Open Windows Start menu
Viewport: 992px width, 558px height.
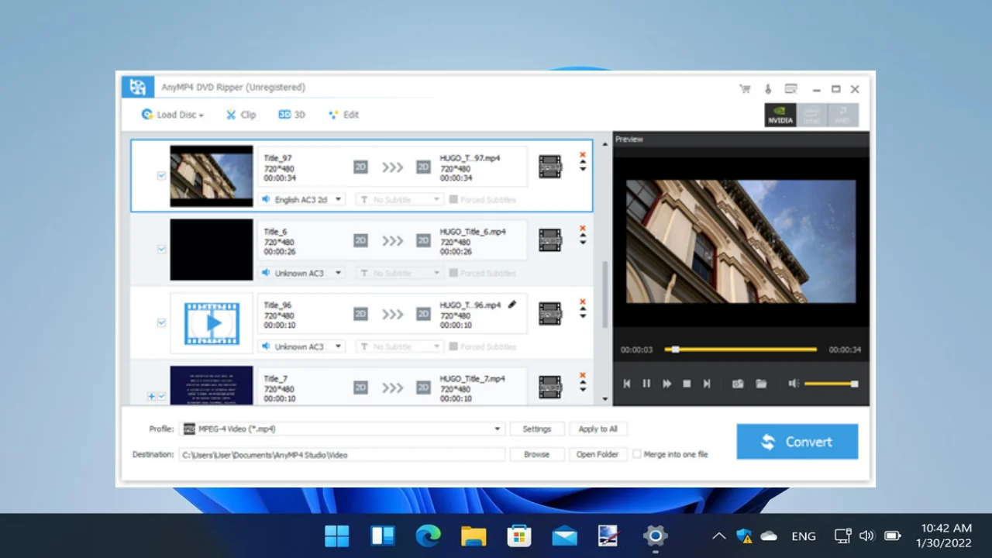(337, 536)
